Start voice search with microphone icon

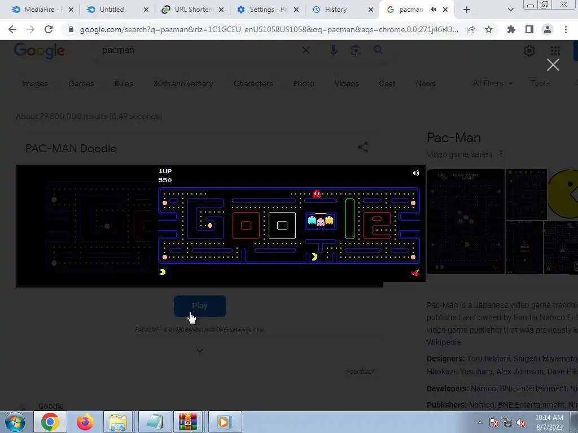(x=334, y=50)
